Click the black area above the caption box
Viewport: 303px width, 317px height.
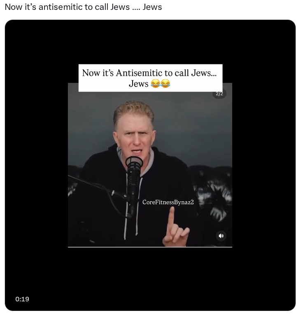(150, 42)
